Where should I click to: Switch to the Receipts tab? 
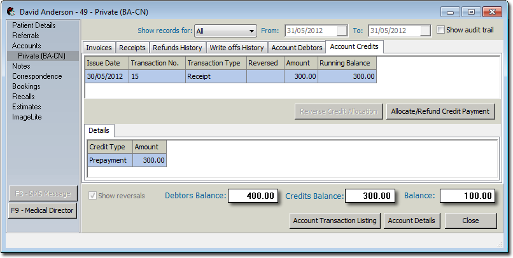[132, 48]
